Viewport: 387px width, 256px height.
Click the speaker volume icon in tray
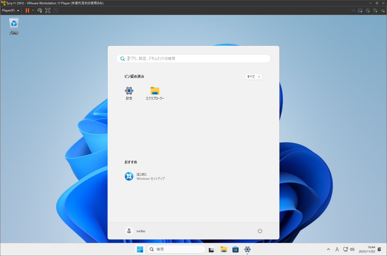click(x=352, y=249)
